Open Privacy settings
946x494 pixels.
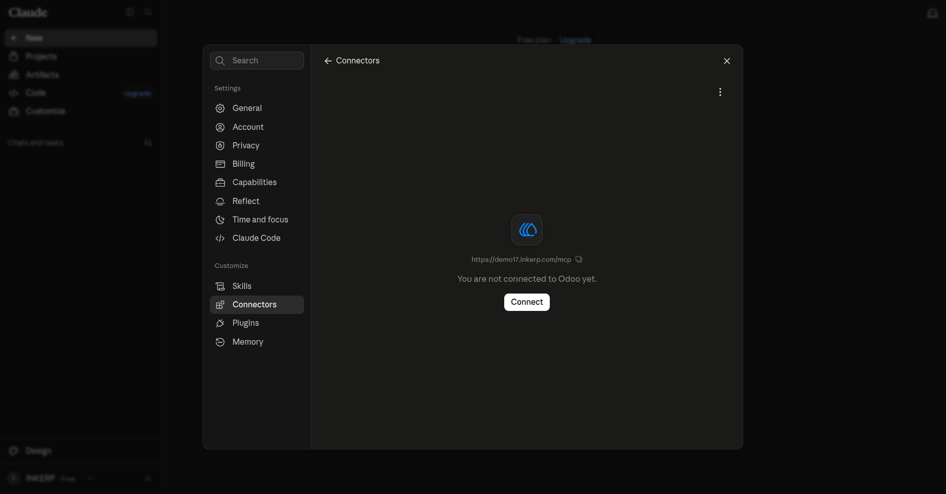[x=257, y=146]
